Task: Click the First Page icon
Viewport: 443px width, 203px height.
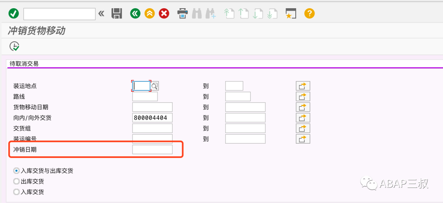Action: coord(229,14)
